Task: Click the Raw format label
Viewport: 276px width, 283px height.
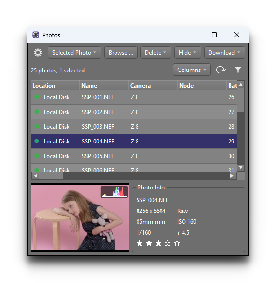Action: click(x=183, y=211)
